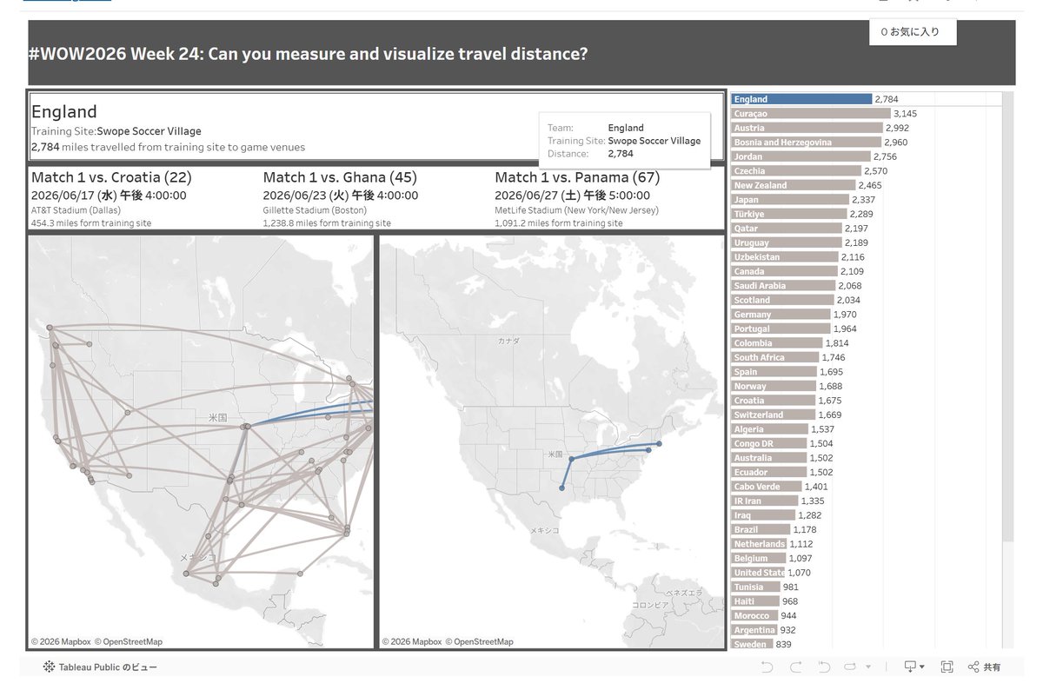Screen dimensions: 1043x690
Task: Click the 0 お気に入り favorites button
Action: [x=912, y=32]
